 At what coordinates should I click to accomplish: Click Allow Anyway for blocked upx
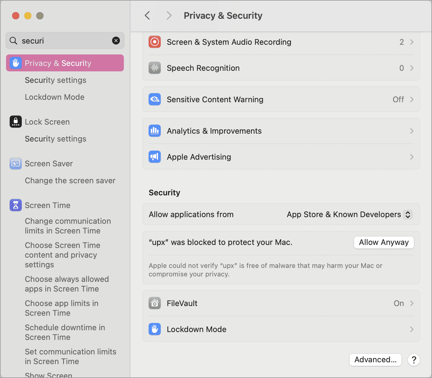tap(384, 243)
